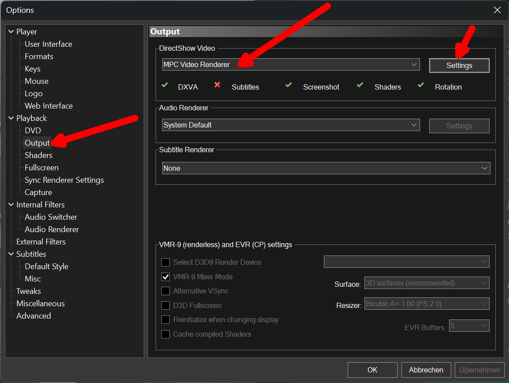Open the Default Style page
509x383 pixels.
click(x=46, y=266)
